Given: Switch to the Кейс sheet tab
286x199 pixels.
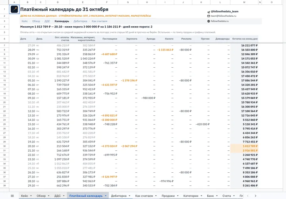Looking at the screenshot, I should click(x=25, y=196).
